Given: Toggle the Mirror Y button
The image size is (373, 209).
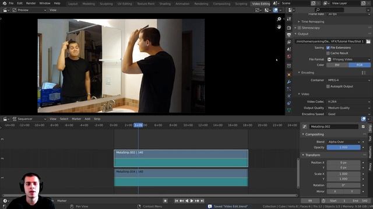Looking at the screenshot, I should click(x=352, y=192).
